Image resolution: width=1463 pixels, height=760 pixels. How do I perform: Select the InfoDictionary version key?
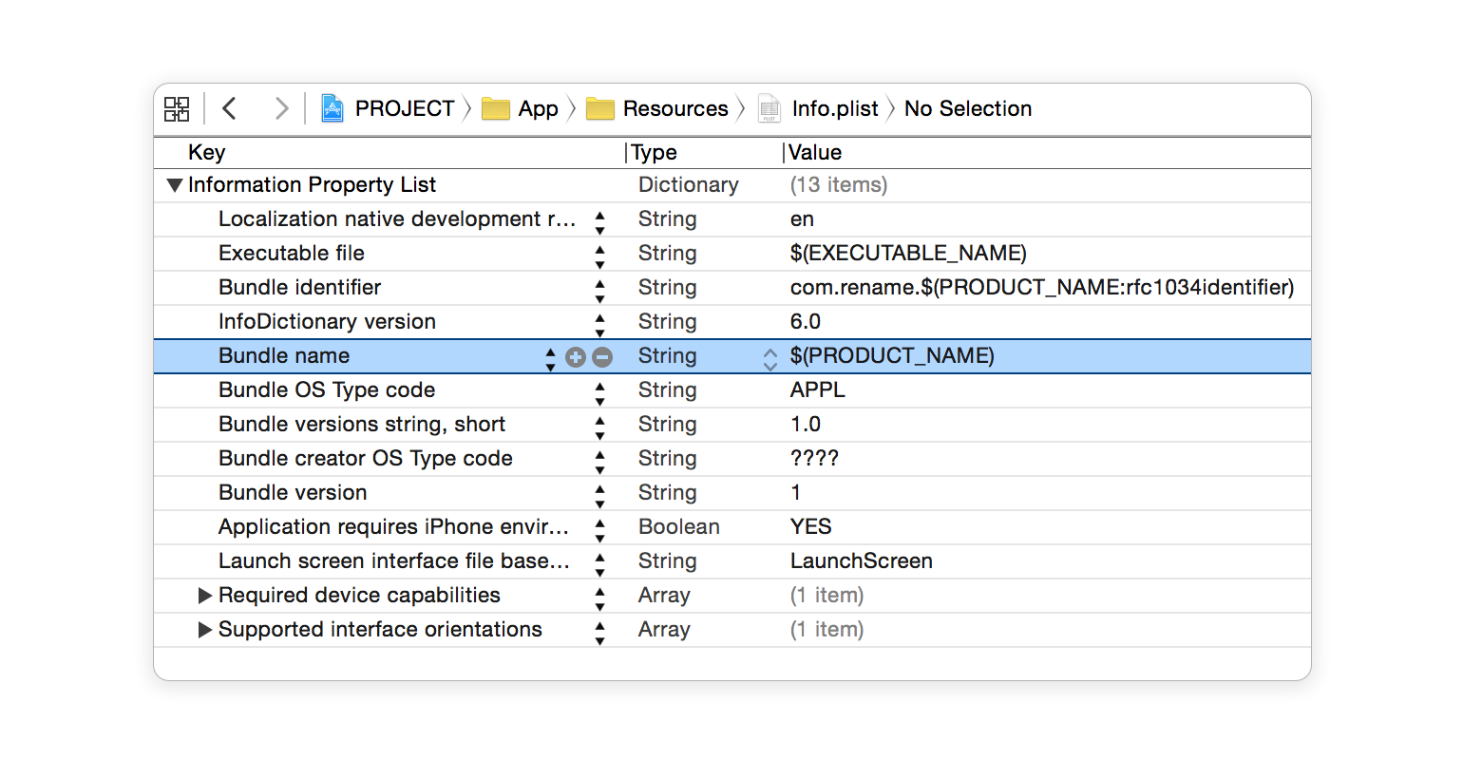(327, 322)
